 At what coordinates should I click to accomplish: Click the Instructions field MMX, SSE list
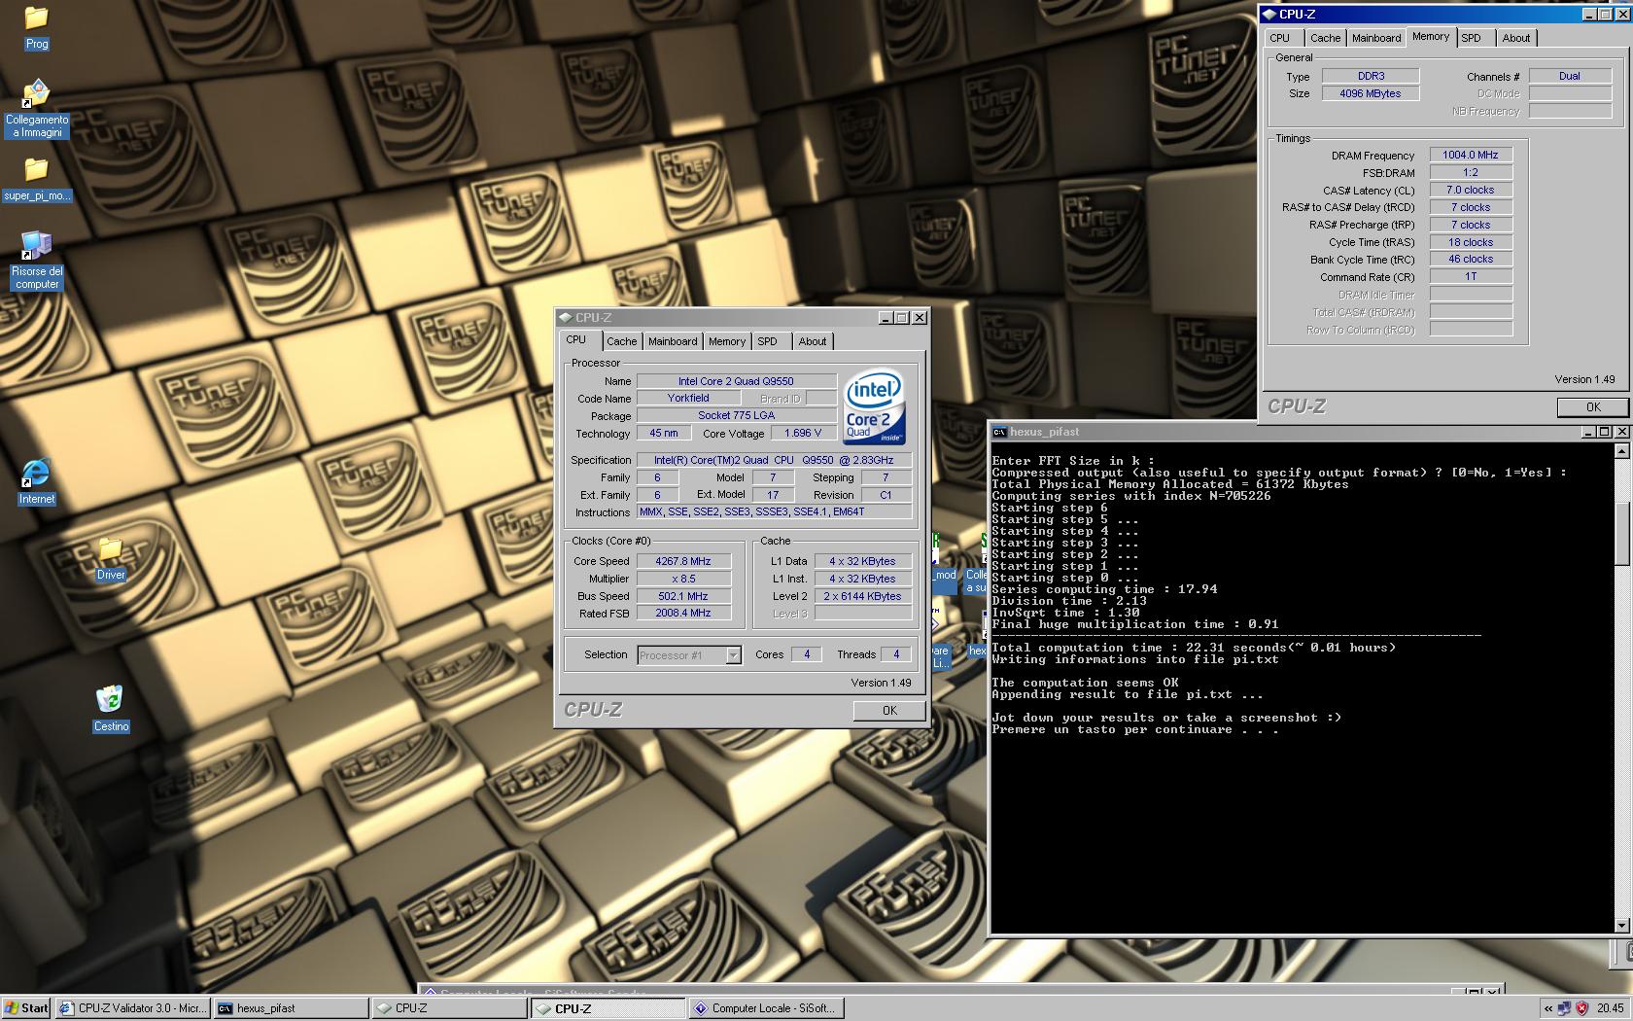[774, 511]
